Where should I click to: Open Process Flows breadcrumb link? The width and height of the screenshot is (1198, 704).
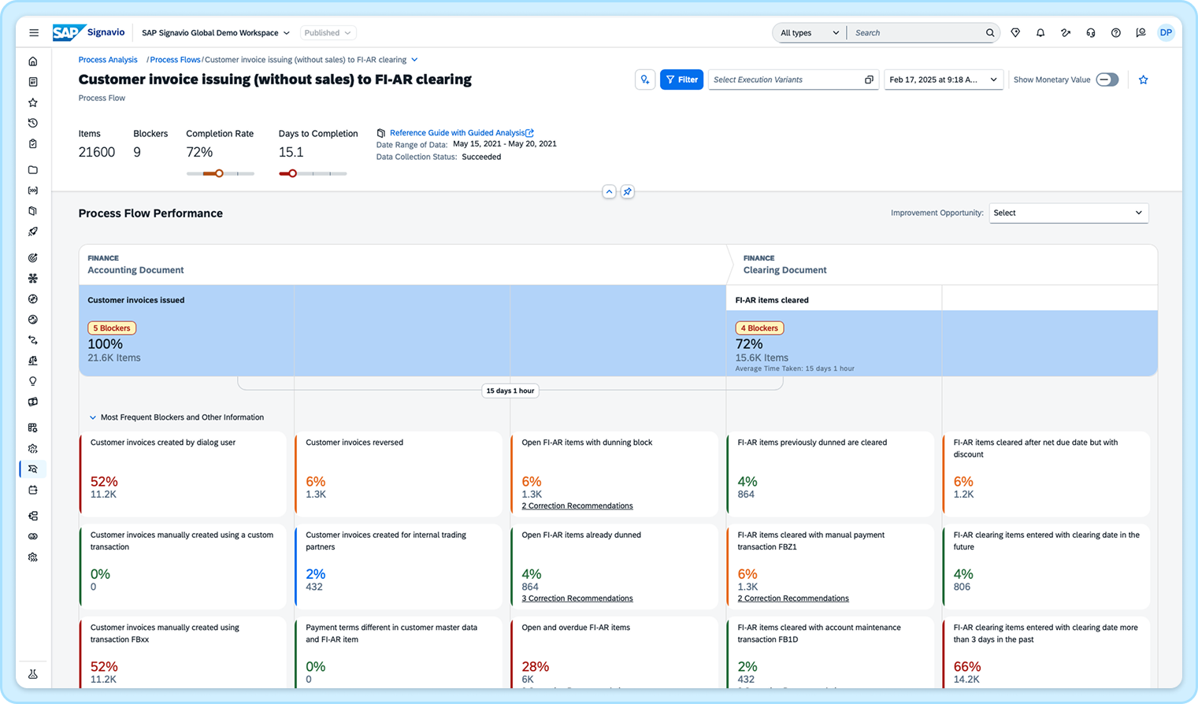(x=175, y=60)
